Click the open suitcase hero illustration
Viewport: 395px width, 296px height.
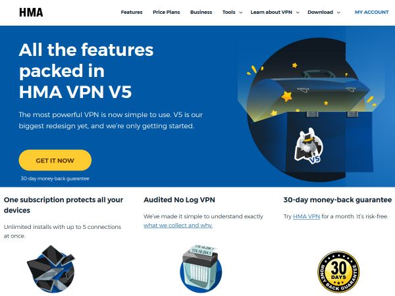311,111
